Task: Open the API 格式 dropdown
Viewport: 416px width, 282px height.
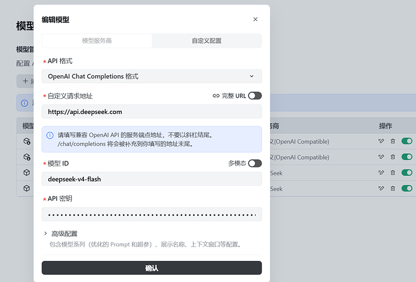Action: (x=151, y=77)
